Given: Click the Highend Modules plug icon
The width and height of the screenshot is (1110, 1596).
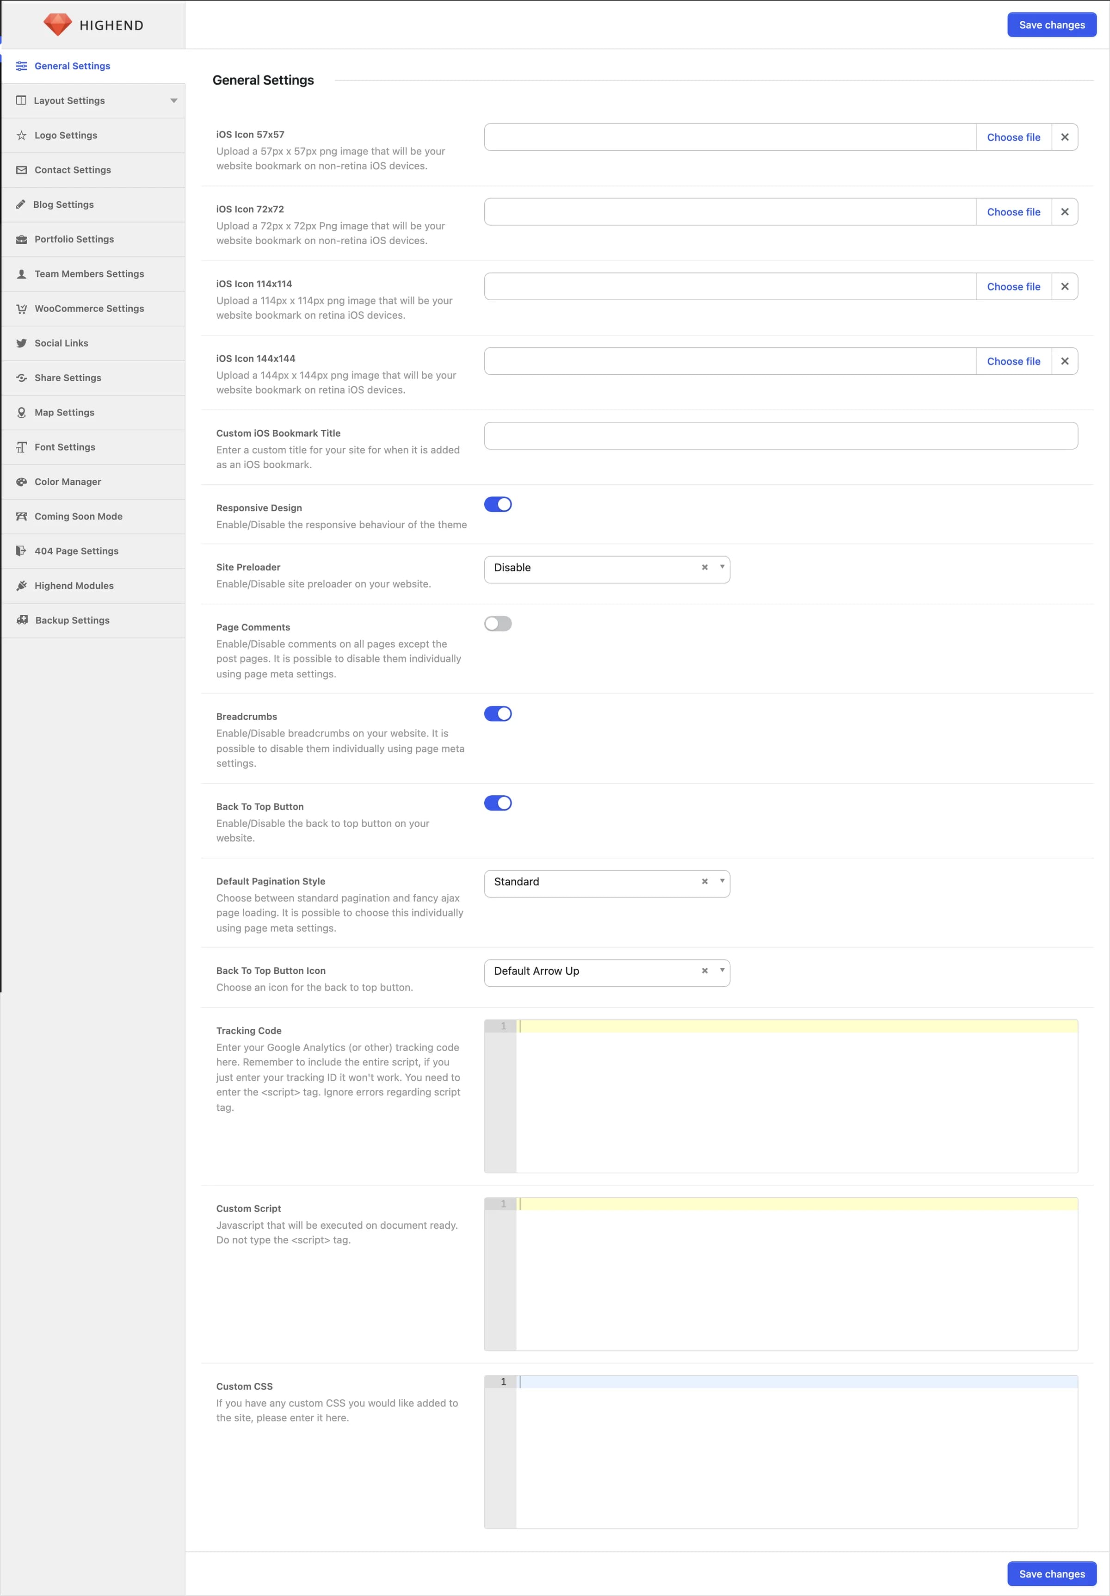Looking at the screenshot, I should [x=22, y=585].
